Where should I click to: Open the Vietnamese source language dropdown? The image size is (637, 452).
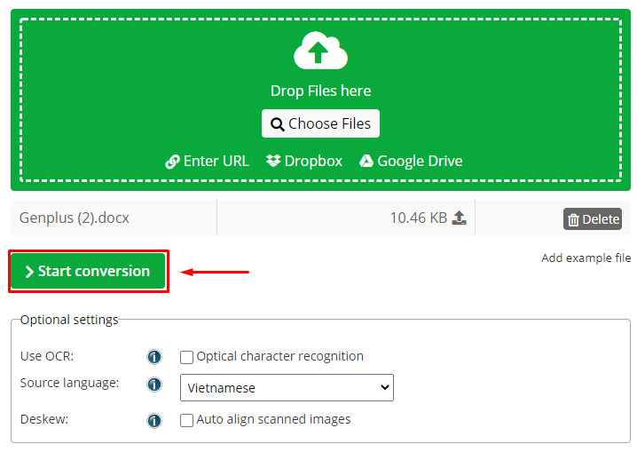[287, 387]
